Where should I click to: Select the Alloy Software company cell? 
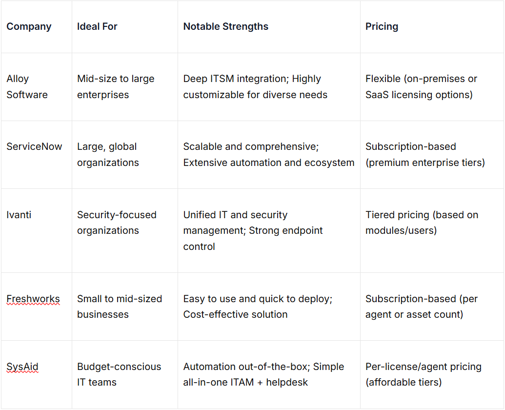[x=27, y=87]
